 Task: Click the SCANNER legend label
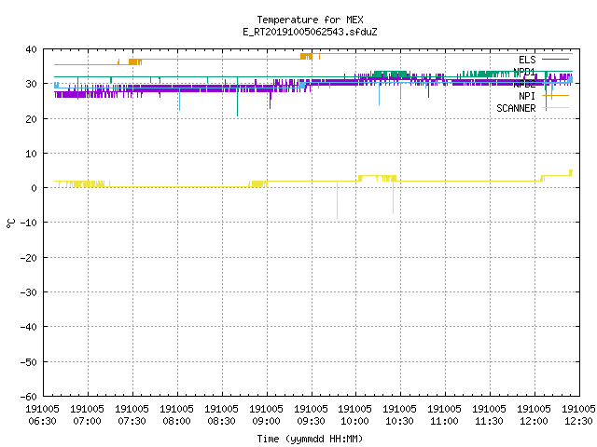point(516,108)
